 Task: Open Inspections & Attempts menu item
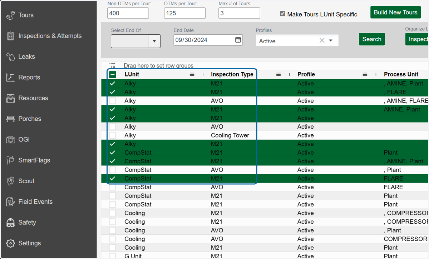coord(50,36)
